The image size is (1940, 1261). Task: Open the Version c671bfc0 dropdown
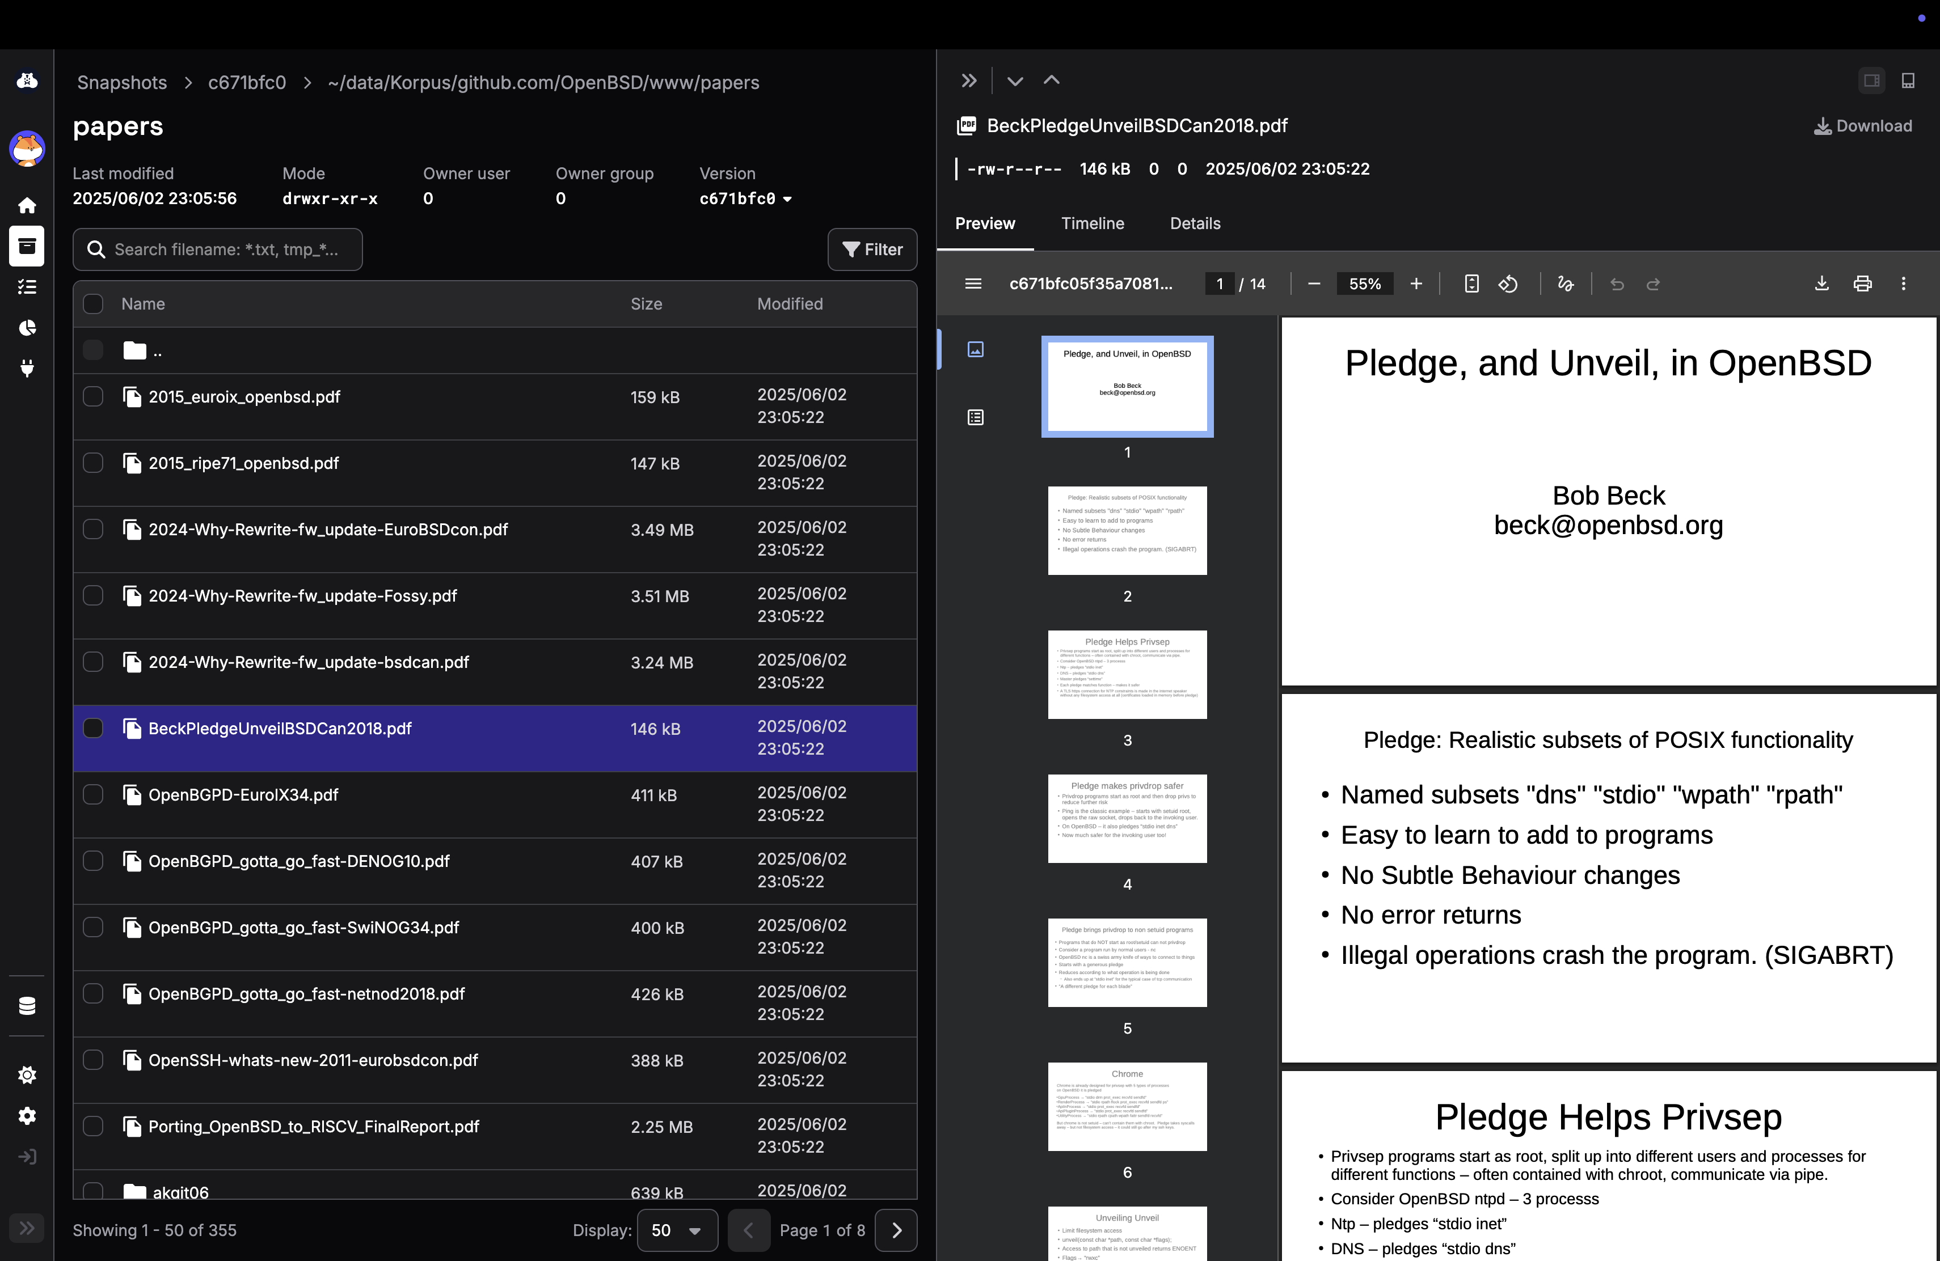tap(745, 199)
